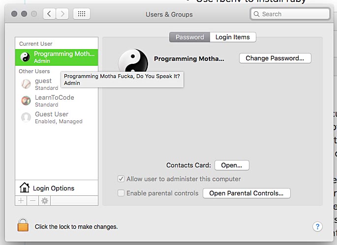Click the Change Password button
This screenshot has width=337, height=245.
click(275, 58)
